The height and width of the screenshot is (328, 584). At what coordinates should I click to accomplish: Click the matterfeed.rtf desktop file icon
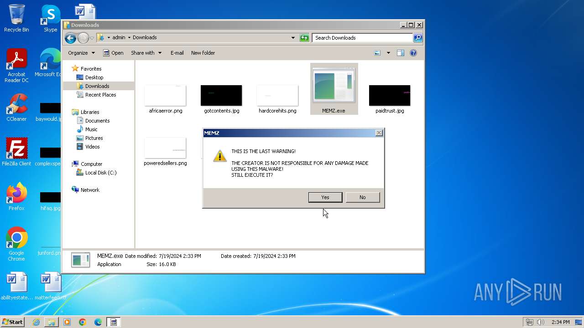click(50, 286)
